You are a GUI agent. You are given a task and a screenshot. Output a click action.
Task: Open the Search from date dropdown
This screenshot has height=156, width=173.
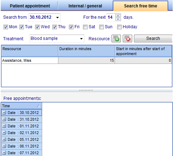coord(57,17)
